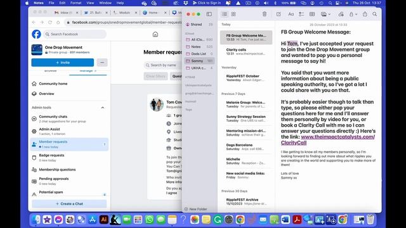Open FaceTime from the Dock

[127, 220]
